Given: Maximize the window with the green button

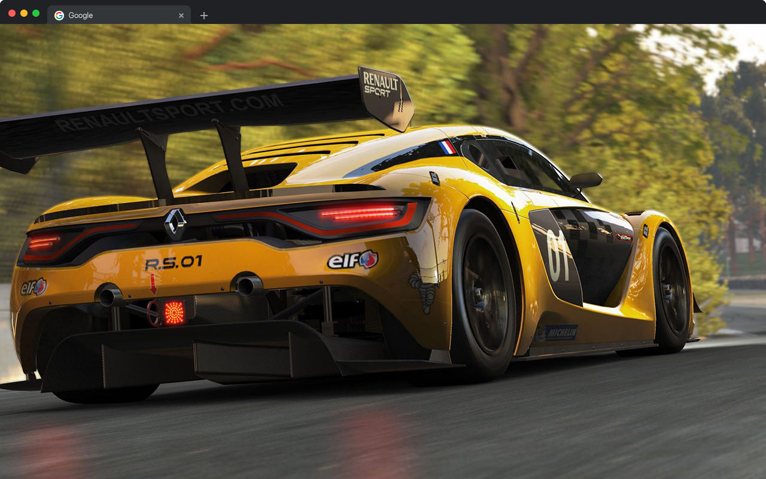Looking at the screenshot, I should [x=36, y=13].
